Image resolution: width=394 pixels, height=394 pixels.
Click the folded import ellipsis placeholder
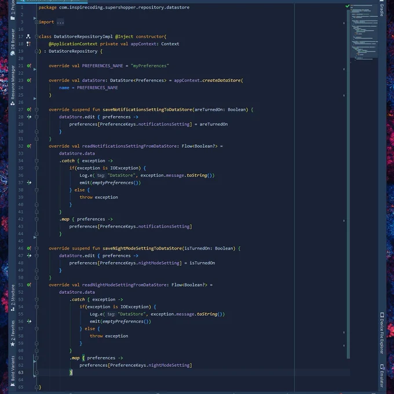click(x=60, y=22)
